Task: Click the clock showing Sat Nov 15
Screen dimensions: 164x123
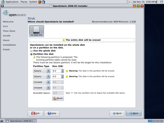Action: [x=143, y=2]
